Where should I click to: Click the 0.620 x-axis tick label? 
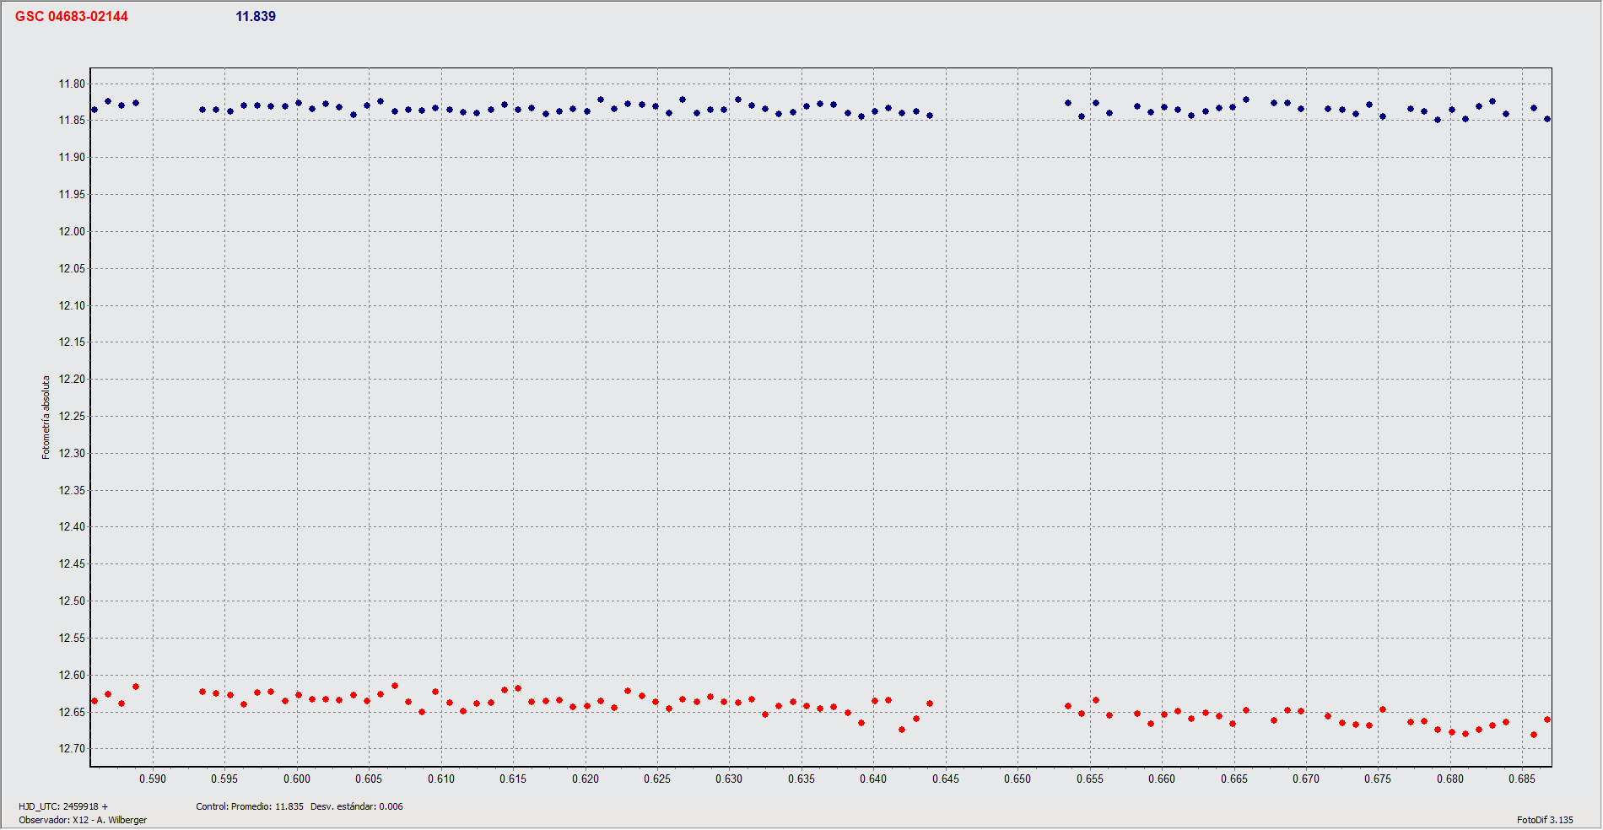(x=586, y=779)
